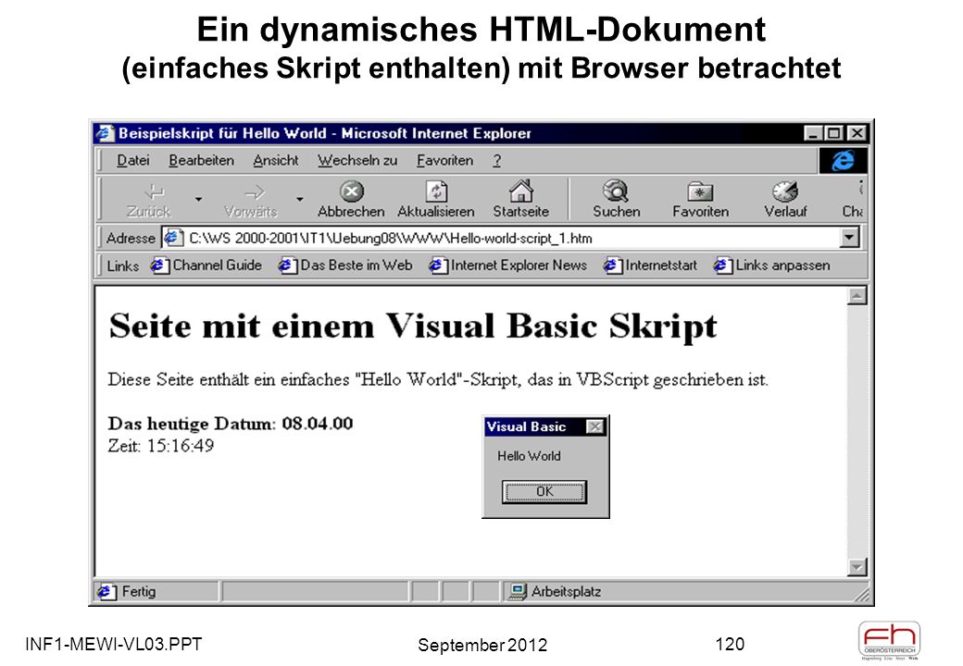Open the Internet Explorer News link
The height and width of the screenshot is (666, 963).
[x=508, y=265]
